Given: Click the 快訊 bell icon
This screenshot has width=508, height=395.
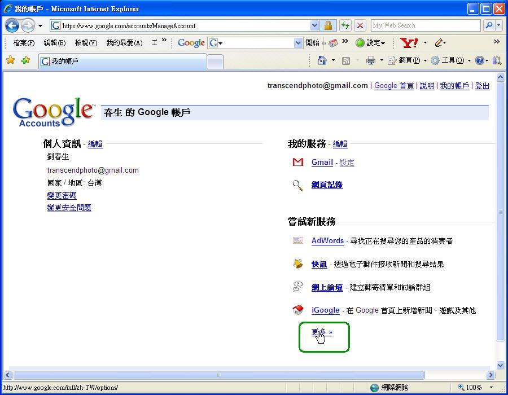Looking at the screenshot, I should pyautogui.click(x=297, y=264).
